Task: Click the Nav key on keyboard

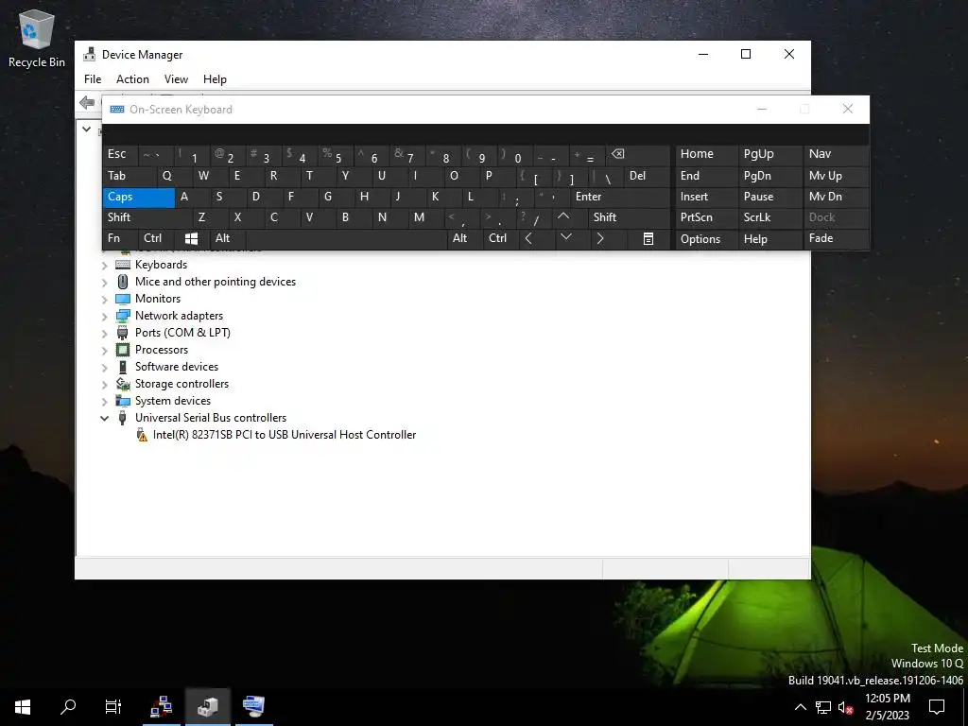Action: (837, 154)
